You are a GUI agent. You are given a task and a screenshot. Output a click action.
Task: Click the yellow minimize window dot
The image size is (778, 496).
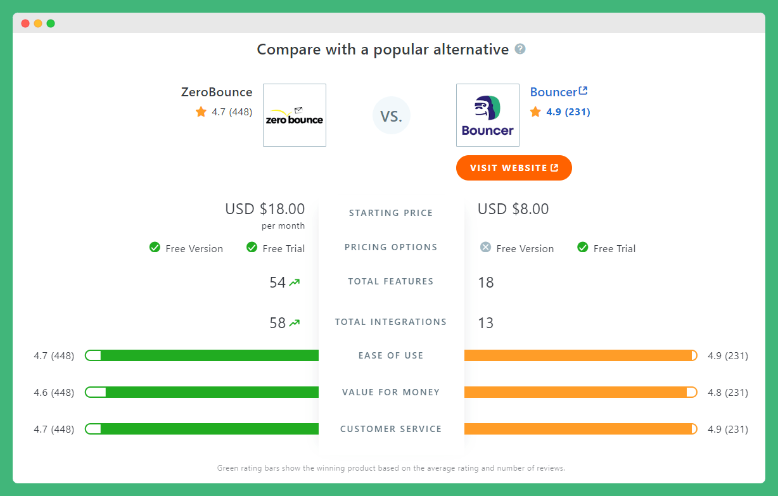(38, 23)
